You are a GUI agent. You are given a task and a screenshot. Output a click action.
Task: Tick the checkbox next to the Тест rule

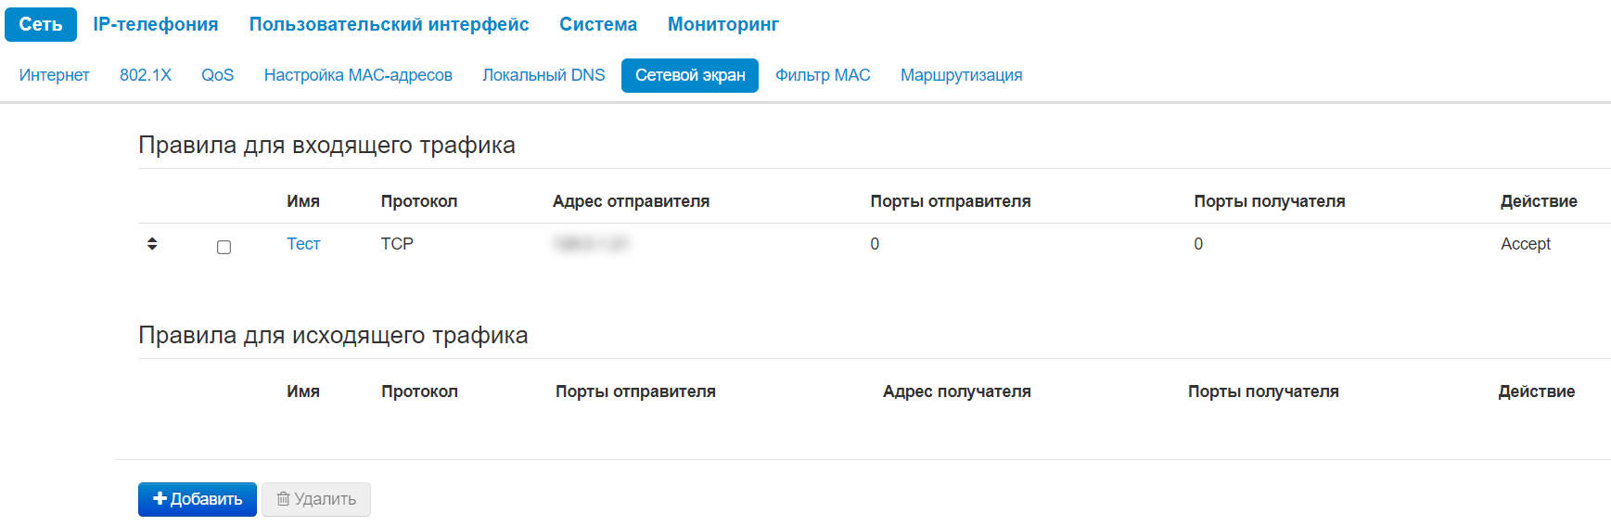click(224, 247)
